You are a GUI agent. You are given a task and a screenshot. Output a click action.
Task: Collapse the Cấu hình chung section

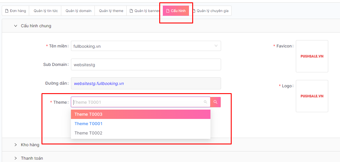(32, 26)
